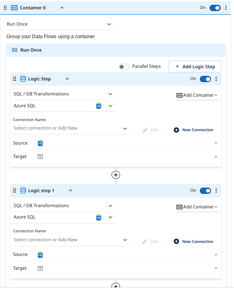Collapse the Logic step 1 panel
The width and height of the screenshot is (234, 288).
click(71, 191)
